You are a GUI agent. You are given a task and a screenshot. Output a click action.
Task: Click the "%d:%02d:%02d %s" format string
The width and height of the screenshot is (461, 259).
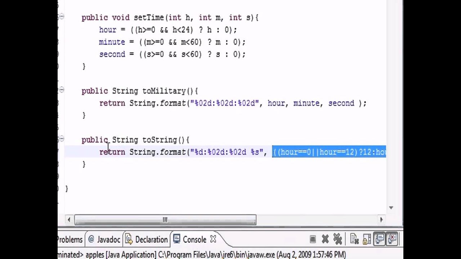[x=227, y=152]
